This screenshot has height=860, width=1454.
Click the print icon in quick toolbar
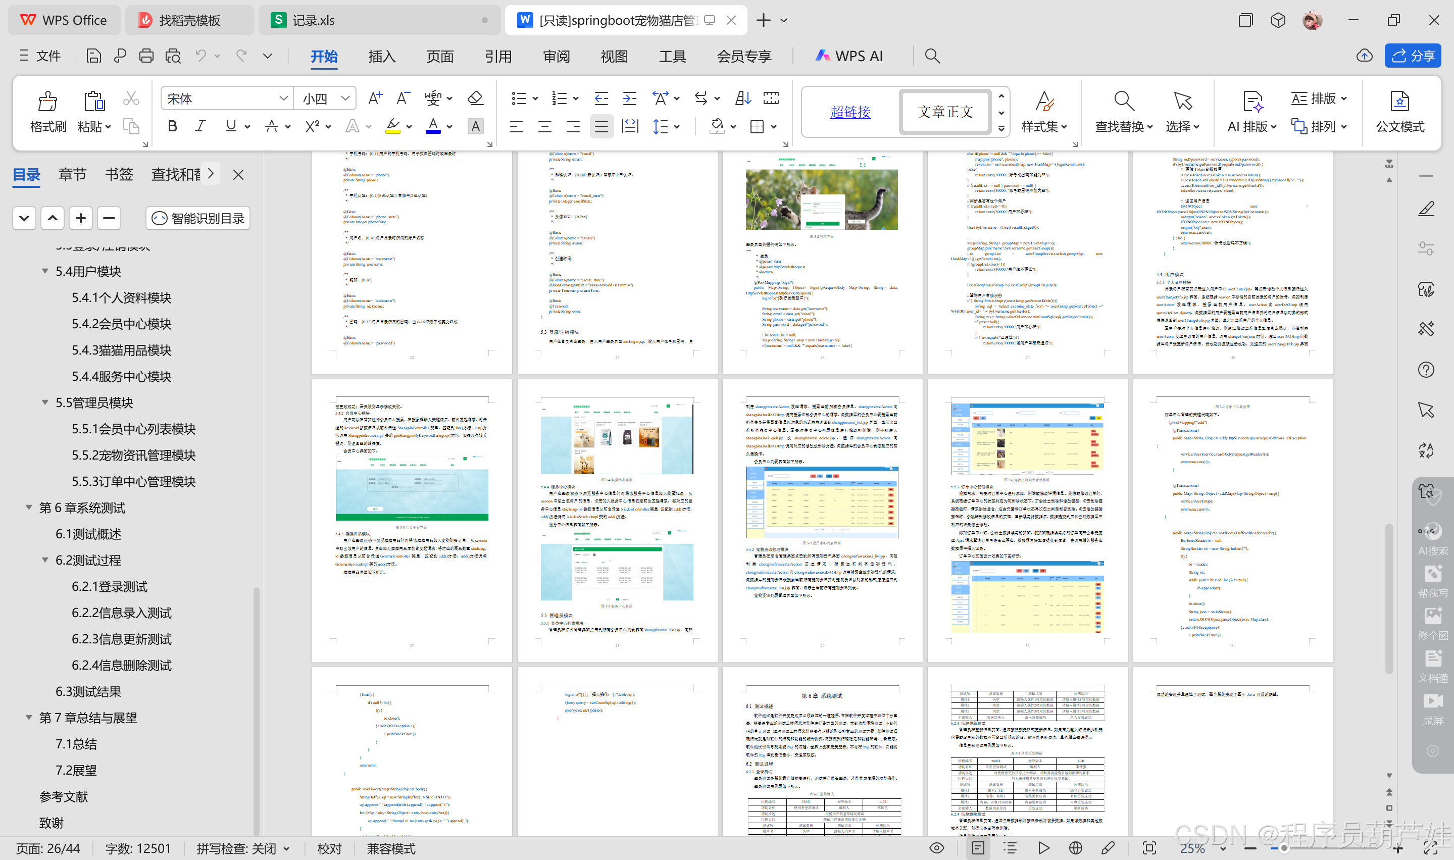tap(146, 56)
